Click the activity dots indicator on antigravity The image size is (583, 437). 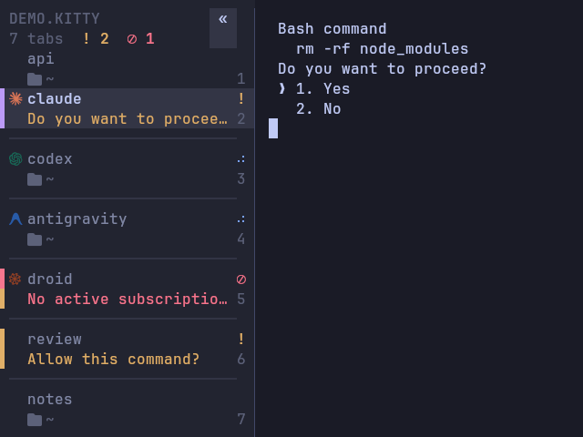pyautogui.click(x=240, y=219)
